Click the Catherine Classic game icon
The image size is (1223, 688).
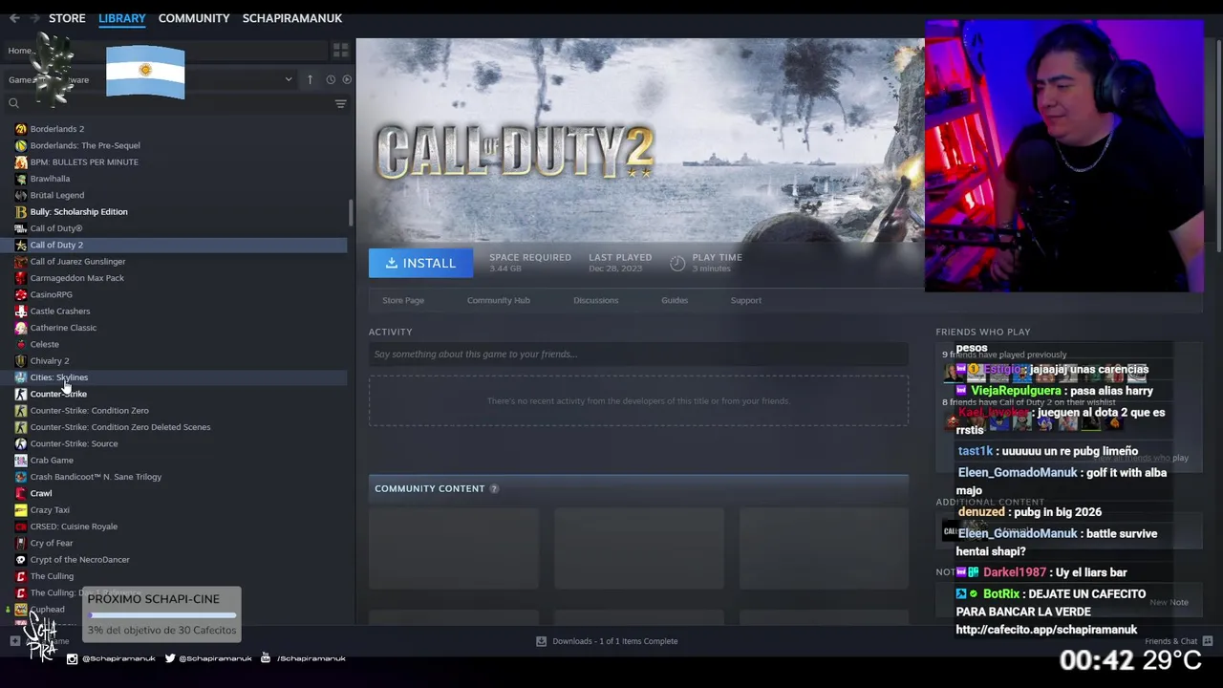(x=21, y=328)
